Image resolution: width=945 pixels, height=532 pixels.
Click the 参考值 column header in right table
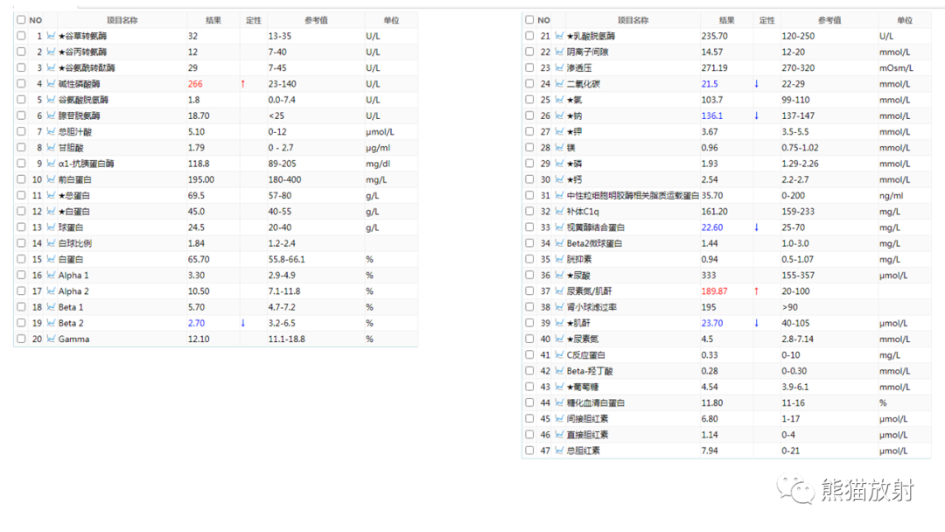point(829,20)
